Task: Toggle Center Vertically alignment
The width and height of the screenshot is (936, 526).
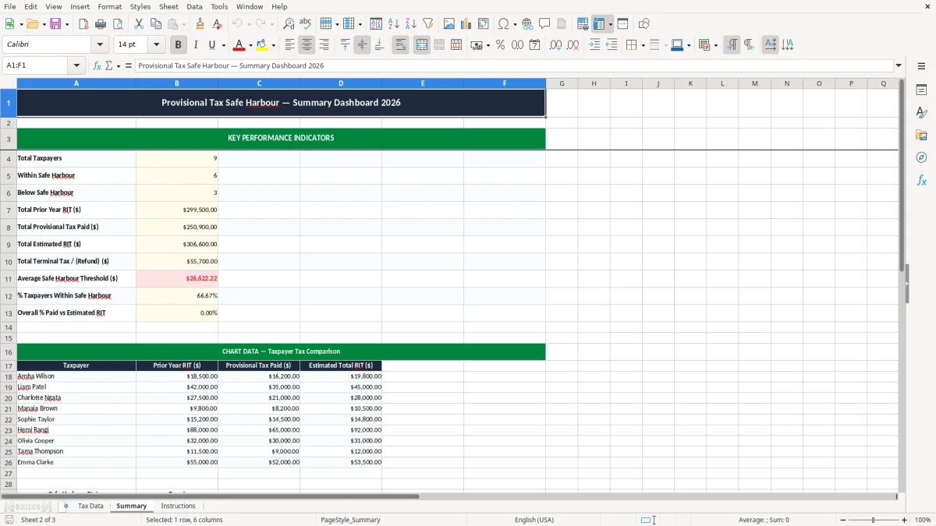Action: pos(363,45)
